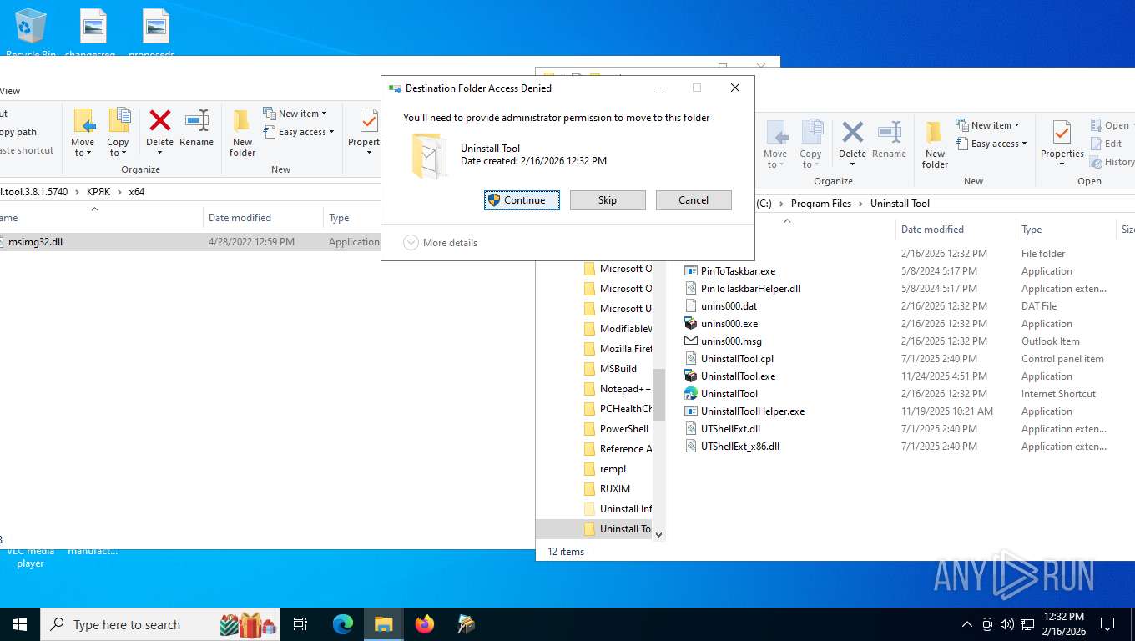Select PinToTaskbar.exe file
This screenshot has width=1135, height=641.
click(738, 271)
